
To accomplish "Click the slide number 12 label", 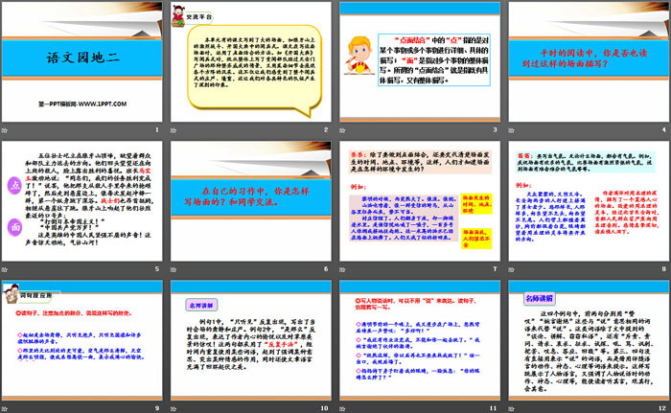I will (662, 408).
